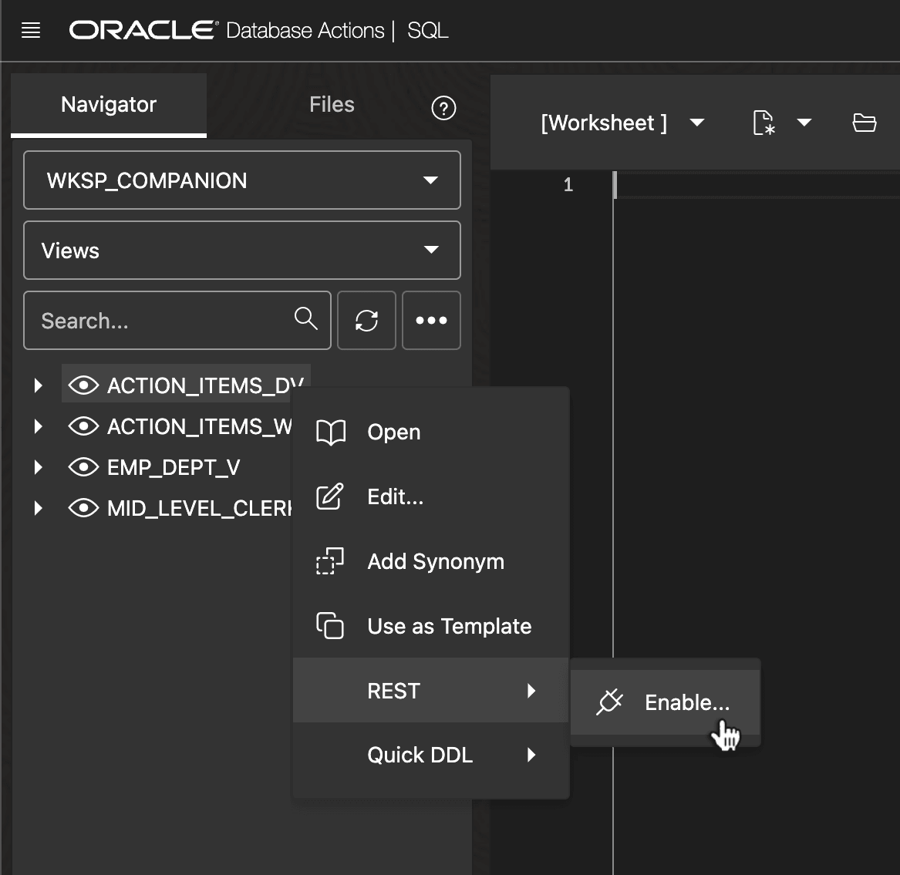Image resolution: width=900 pixels, height=875 pixels.
Task: Switch to the Files tab
Action: pyautogui.click(x=332, y=104)
